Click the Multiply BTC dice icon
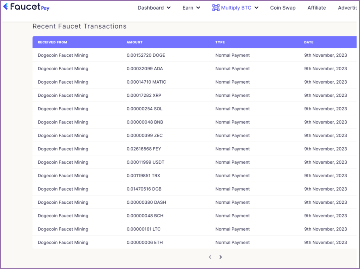Viewport: 360px width, 269px height. click(x=216, y=8)
